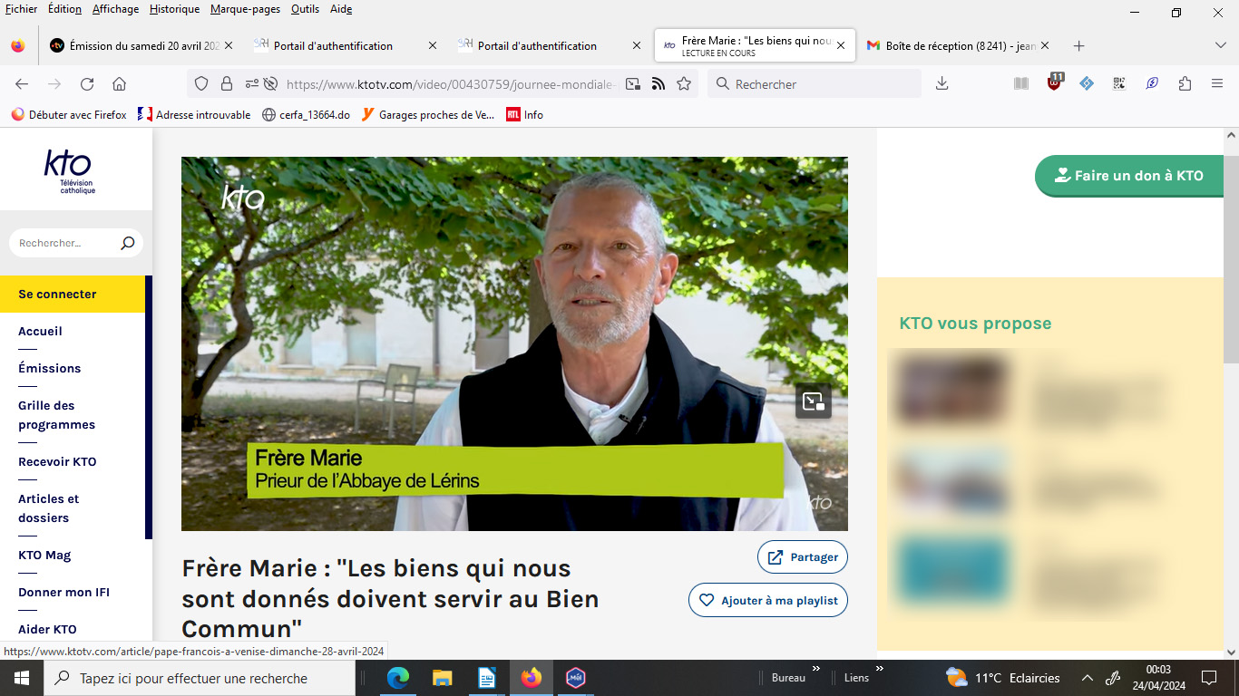Screen dimensions: 1239x696
Task: Open the 'Adresse introuvable' bookmark
Action: (x=194, y=115)
